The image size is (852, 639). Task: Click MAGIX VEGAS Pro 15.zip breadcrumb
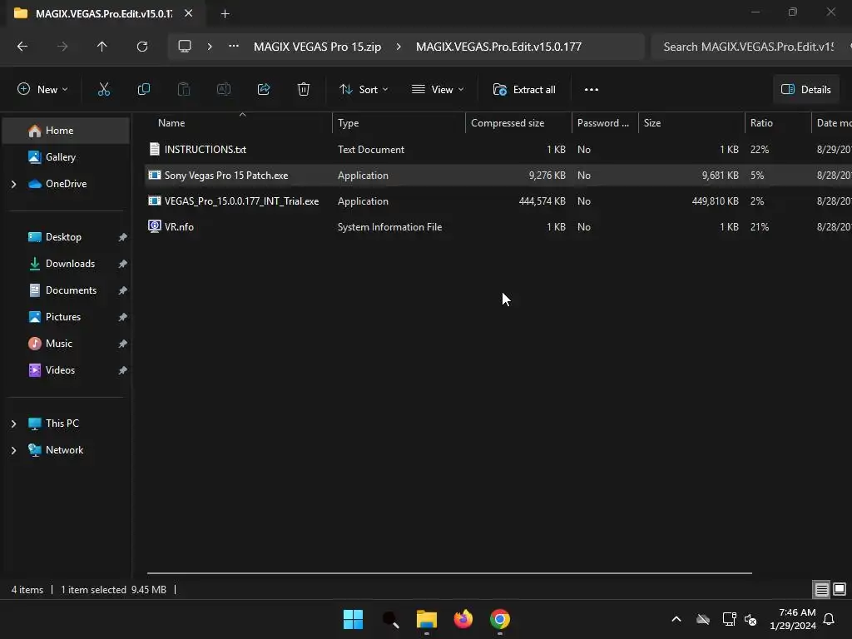[317, 47]
